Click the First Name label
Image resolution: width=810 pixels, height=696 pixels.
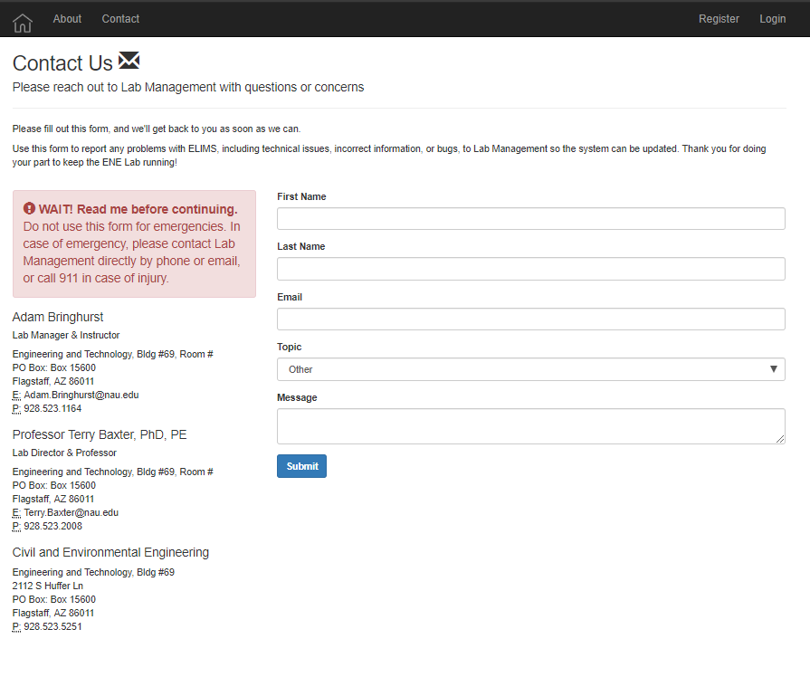[x=301, y=196]
